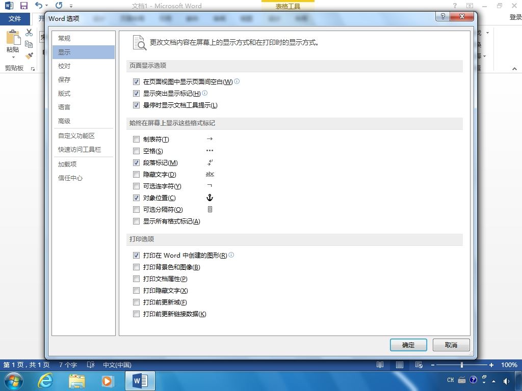Click the dialog help question mark button

point(443,16)
